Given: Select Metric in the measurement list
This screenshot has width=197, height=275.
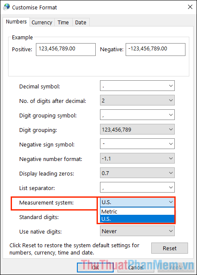Looking at the screenshot, I should click(x=137, y=211).
